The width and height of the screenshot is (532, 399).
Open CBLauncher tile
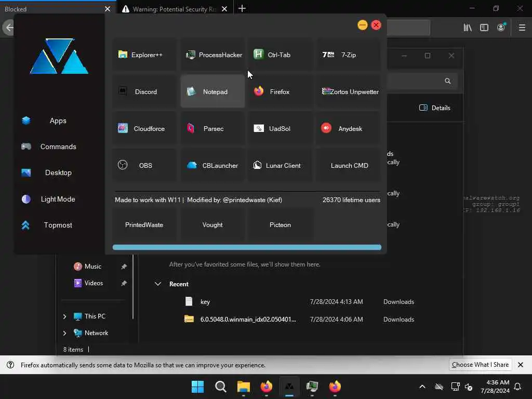[212, 166]
